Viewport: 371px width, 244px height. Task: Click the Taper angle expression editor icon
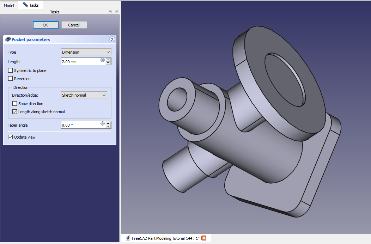(103, 123)
